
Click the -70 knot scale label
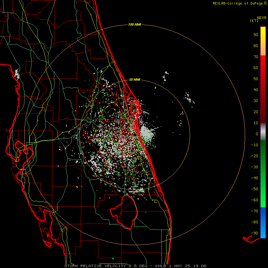(255, 211)
